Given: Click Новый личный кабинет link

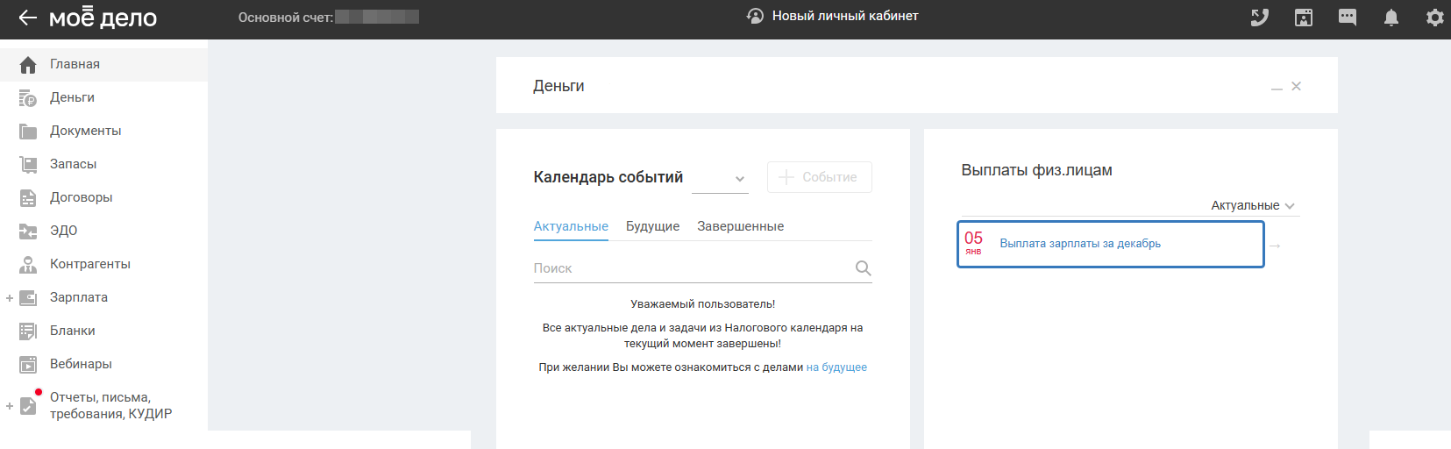Looking at the screenshot, I should [845, 16].
